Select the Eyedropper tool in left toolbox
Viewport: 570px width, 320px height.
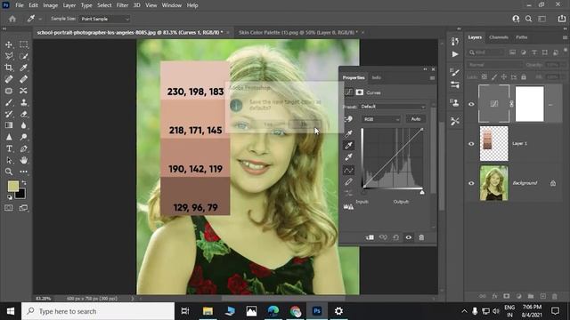(24, 68)
